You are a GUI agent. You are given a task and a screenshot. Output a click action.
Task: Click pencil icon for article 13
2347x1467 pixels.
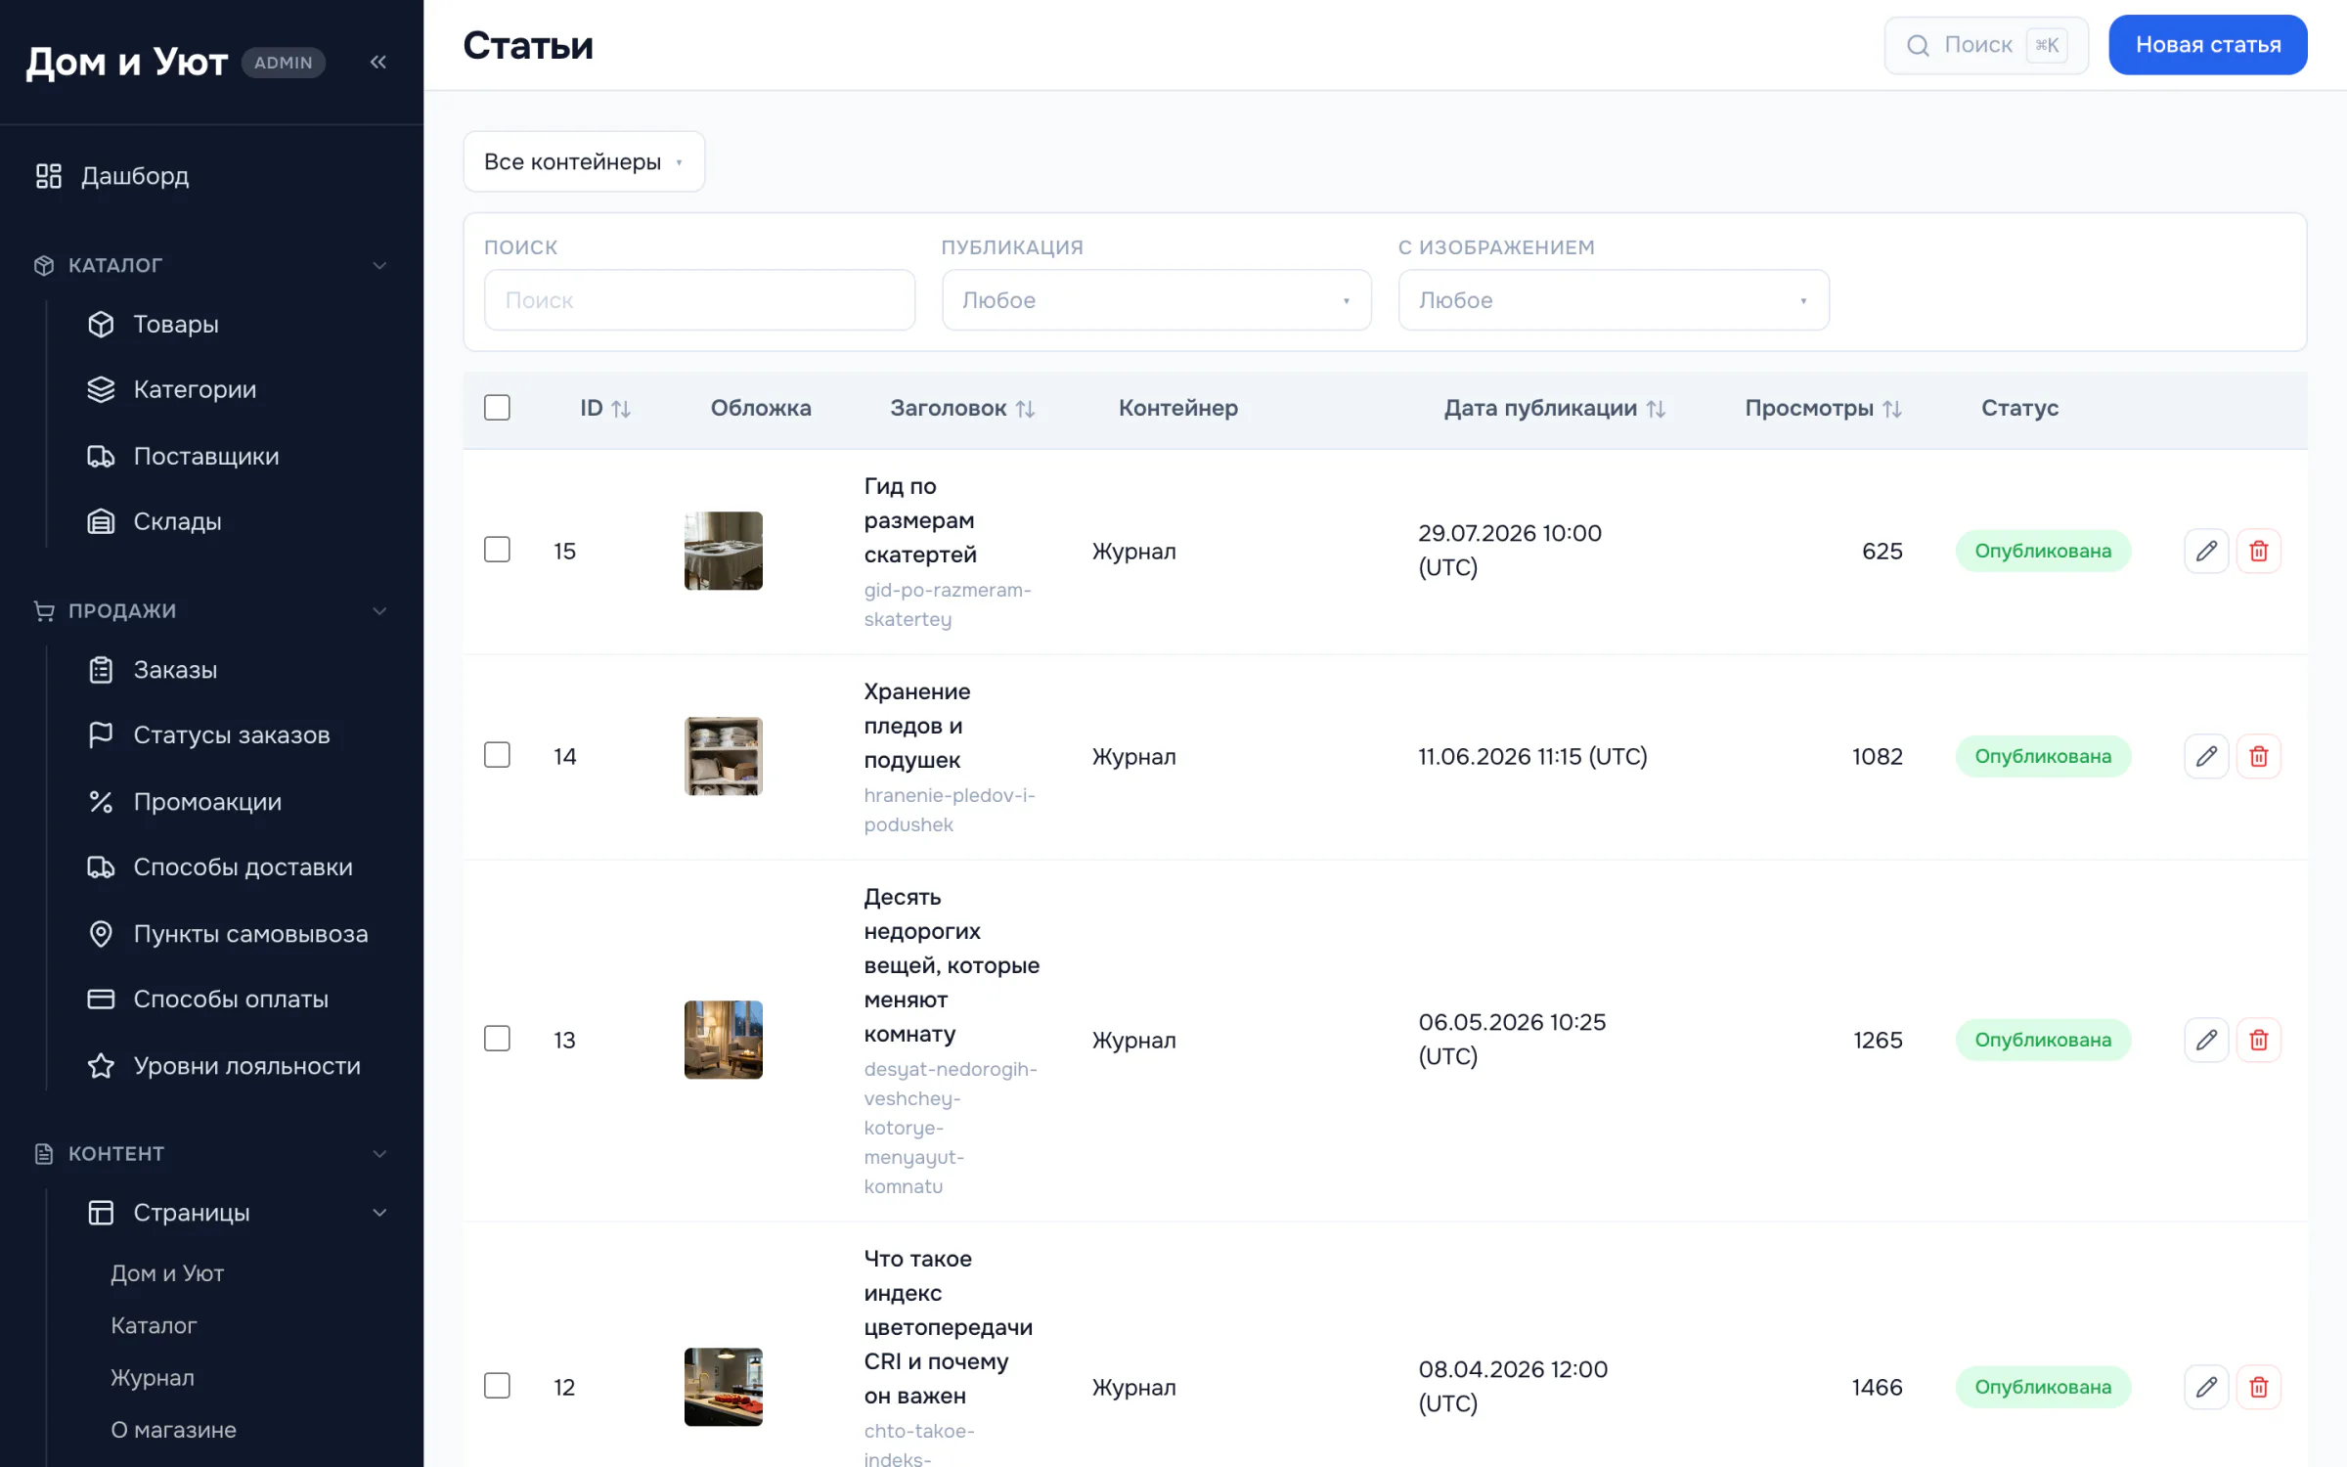click(x=2206, y=1040)
